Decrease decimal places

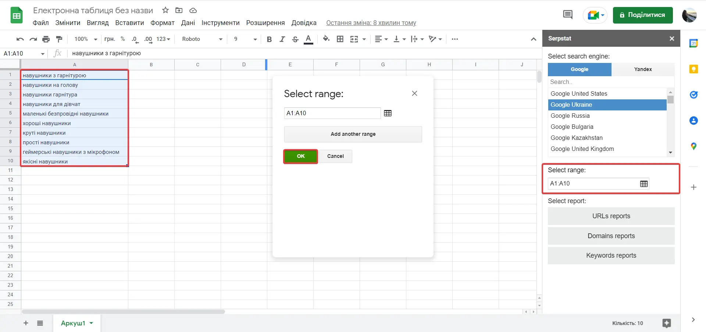[135, 39]
